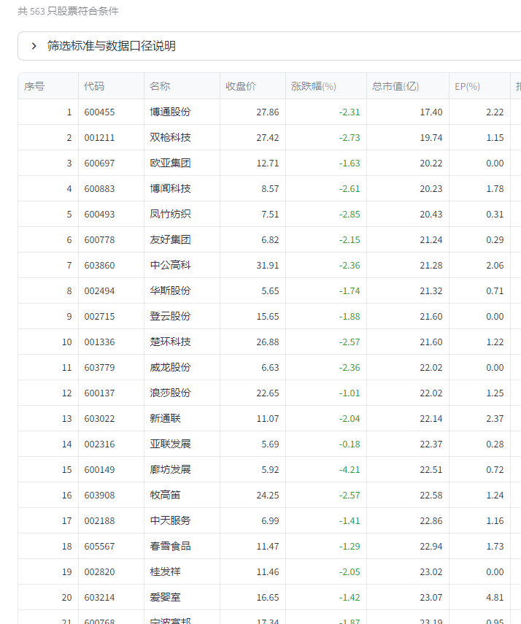
Task: Click the 爱婴室 EP value 4.81
Action: pos(494,597)
